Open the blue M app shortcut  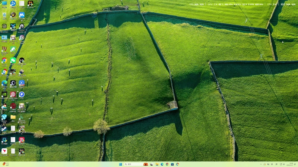pyautogui.click(x=22, y=16)
